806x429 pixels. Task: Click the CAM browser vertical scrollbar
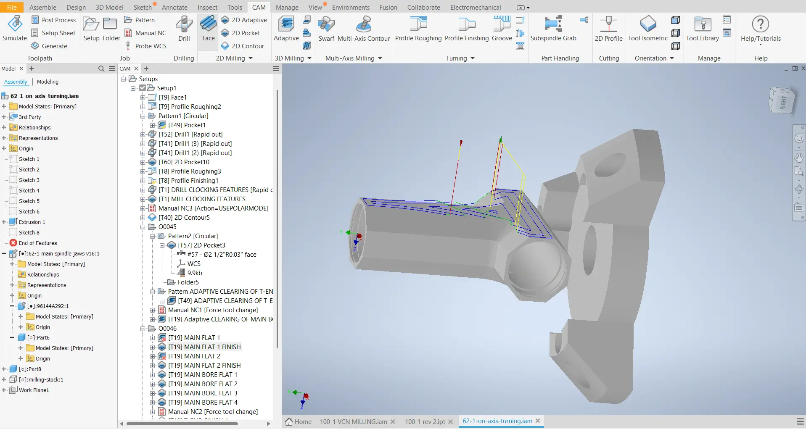coord(277,218)
